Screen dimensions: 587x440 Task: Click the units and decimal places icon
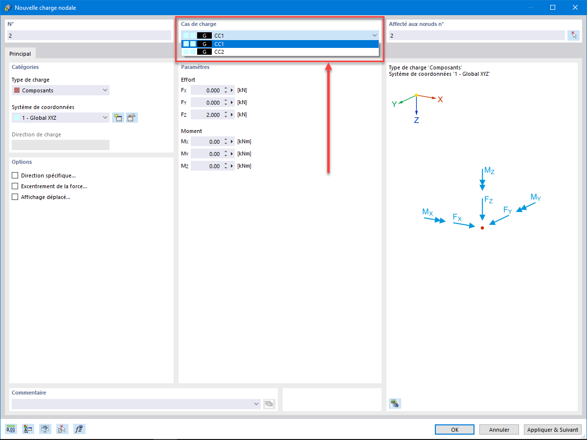pyautogui.click(x=11, y=429)
